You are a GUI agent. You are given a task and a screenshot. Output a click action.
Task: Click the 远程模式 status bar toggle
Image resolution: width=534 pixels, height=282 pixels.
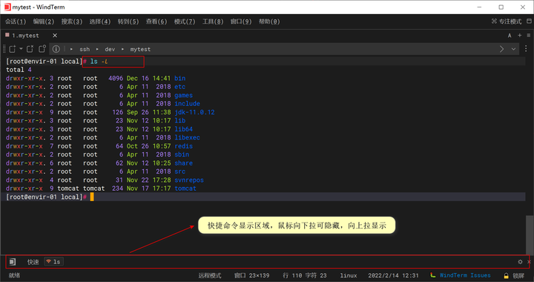point(210,275)
